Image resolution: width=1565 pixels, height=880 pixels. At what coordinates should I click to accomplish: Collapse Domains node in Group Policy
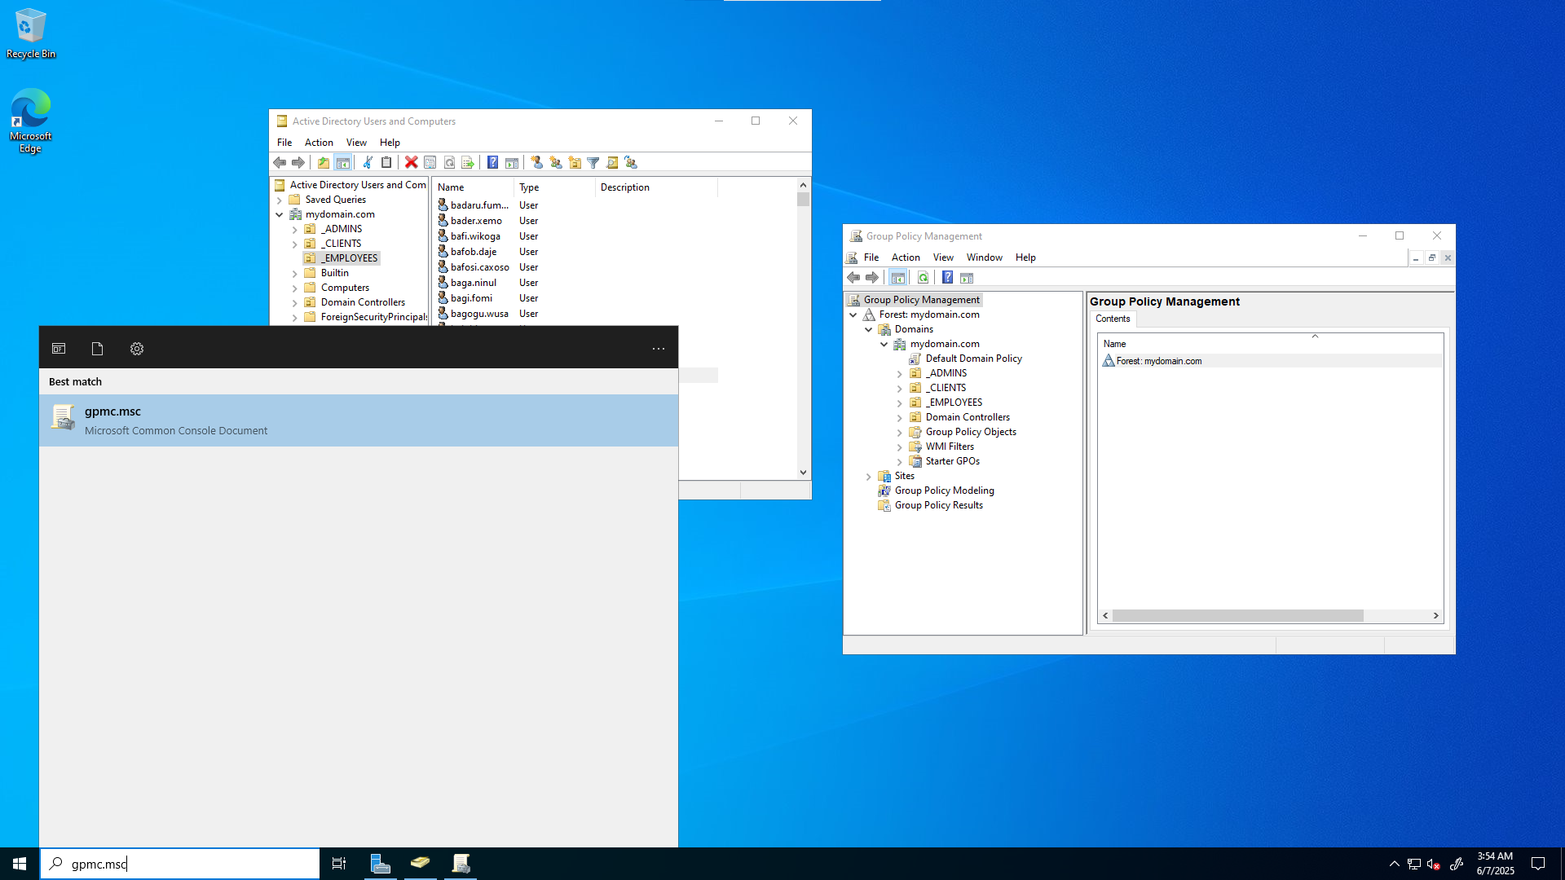[x=869, y=329]
